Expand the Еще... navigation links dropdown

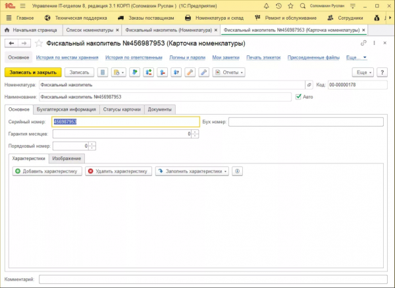tap(356, 57)
